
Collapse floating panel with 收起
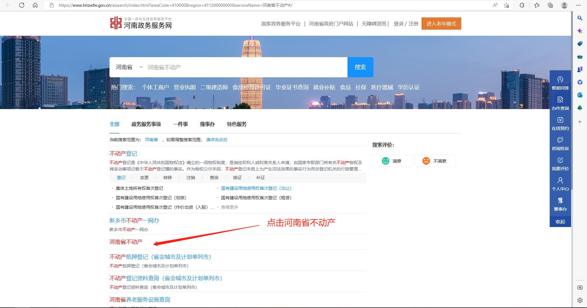click(x=560, y=222)
